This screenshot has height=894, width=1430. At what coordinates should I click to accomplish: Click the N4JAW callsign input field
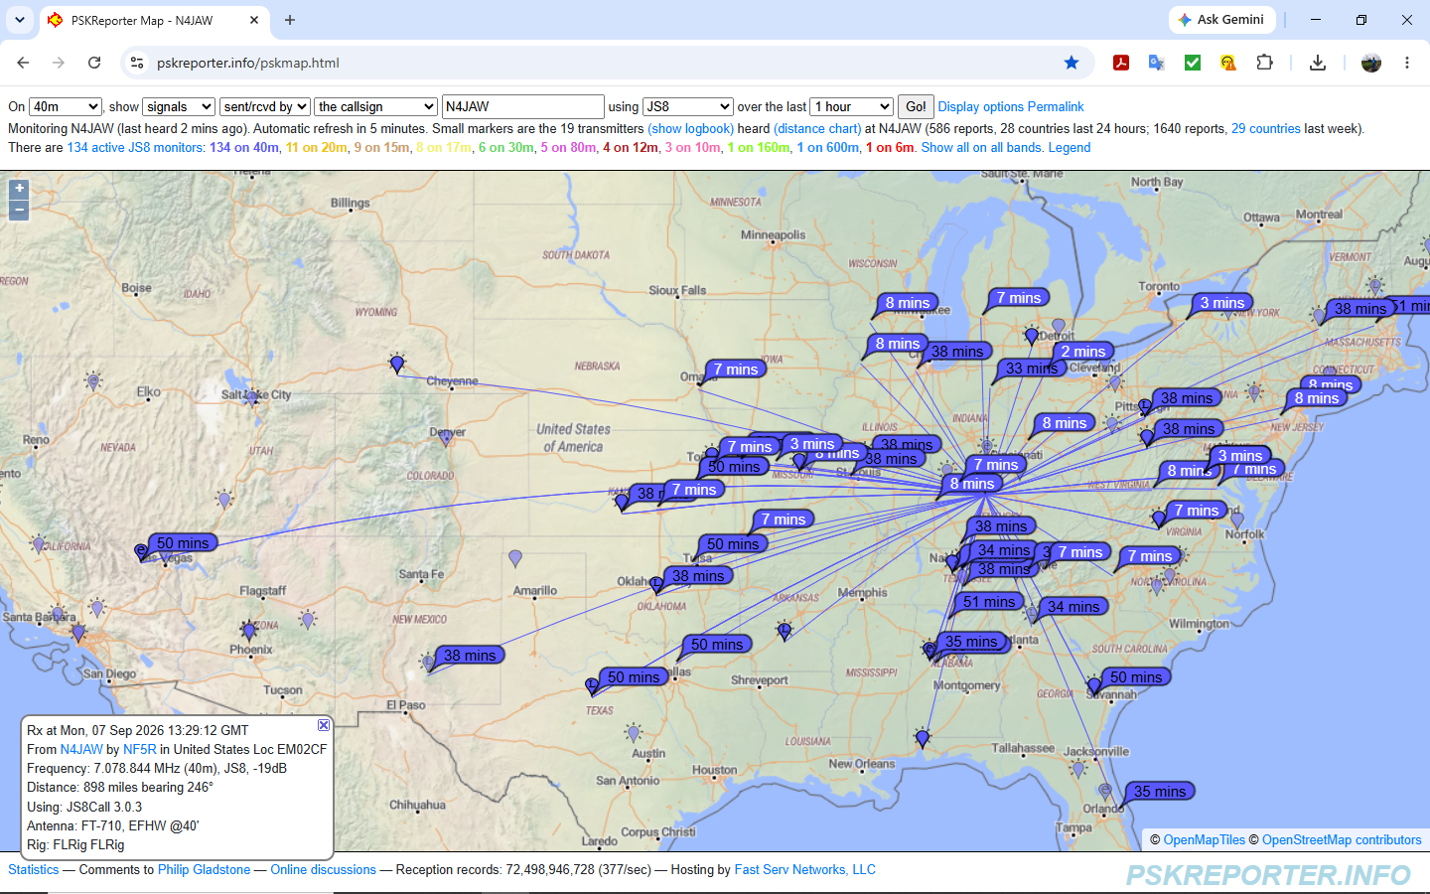[522, 106]
